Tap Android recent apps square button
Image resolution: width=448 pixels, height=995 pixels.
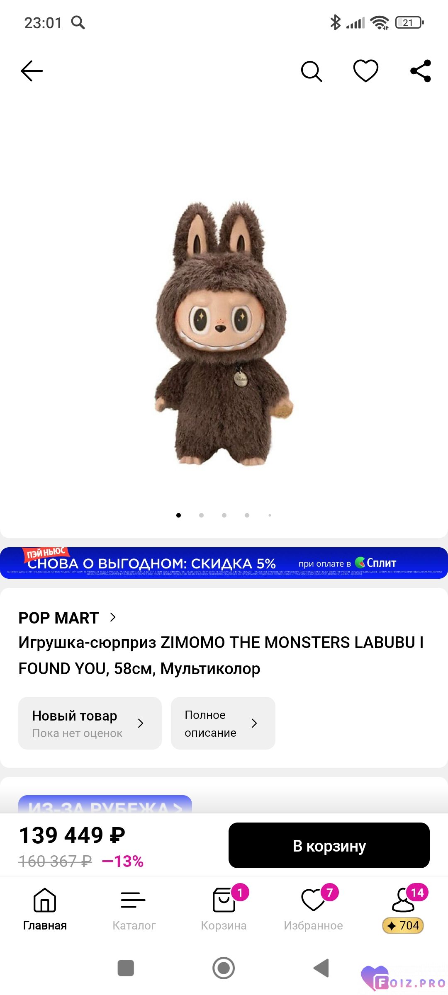click(126, 968)
